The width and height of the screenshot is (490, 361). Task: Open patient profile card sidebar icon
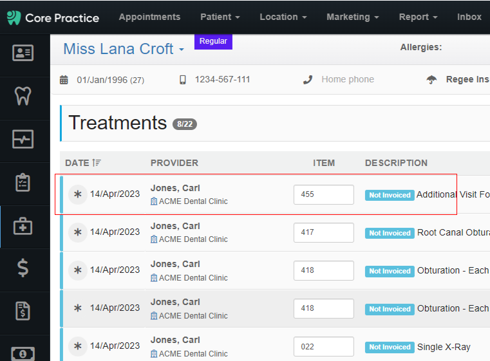pyautogui.click(x=23, y=53)
